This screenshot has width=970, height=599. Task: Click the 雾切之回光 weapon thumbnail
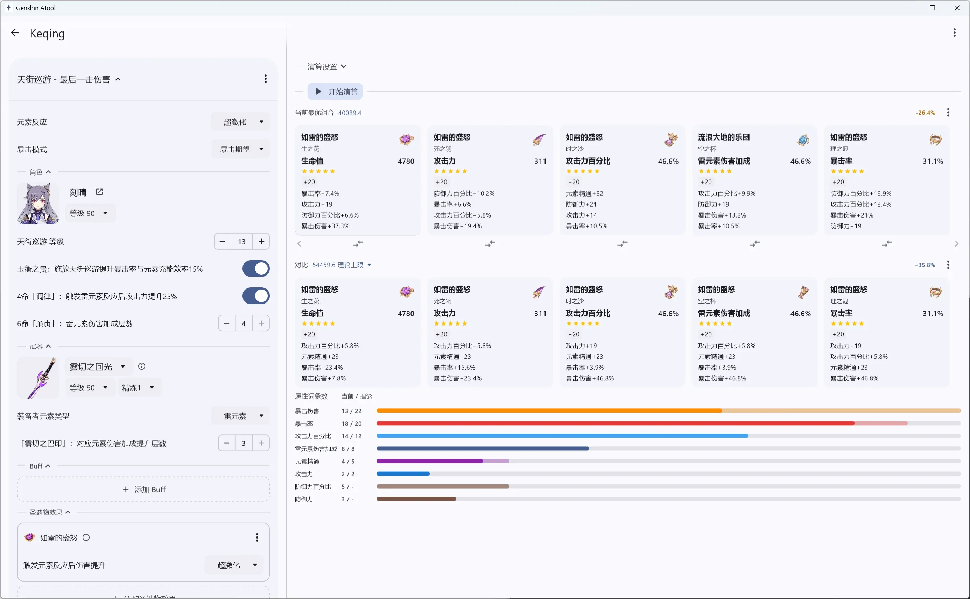[x=38, y=378]
